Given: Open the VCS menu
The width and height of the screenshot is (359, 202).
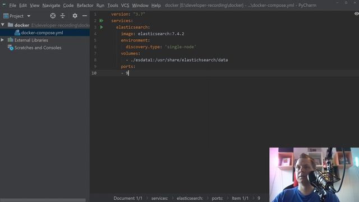Looking at the screenshot, I should coord(125,5).
